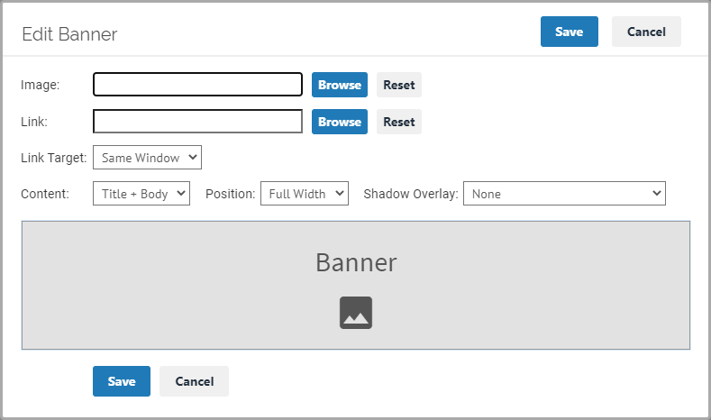This screenshot has width=711, height=420.
Task: Click the Cancel button at top
Action: tap(646, 32)
